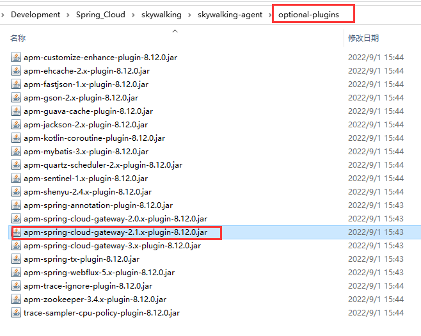
Task: Select file name apm-quartz-scheduler-2.x-plugin-8.12.0.jar
Action: tap(103, 165)
